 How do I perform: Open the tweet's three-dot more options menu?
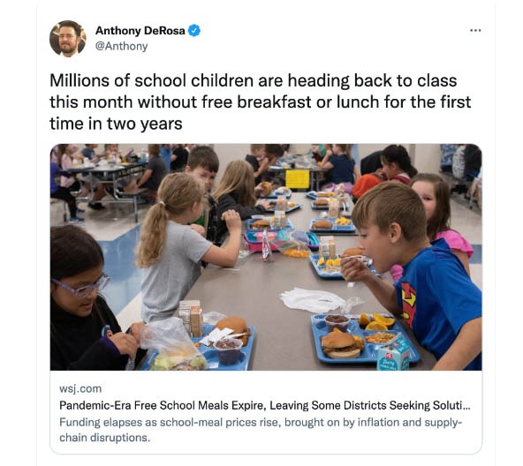pos(475,30)
